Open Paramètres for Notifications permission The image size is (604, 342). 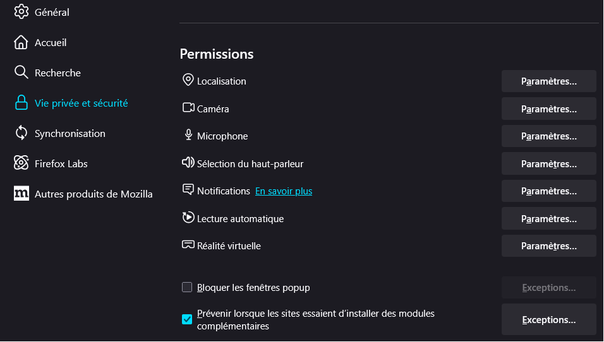pos(548,191)
